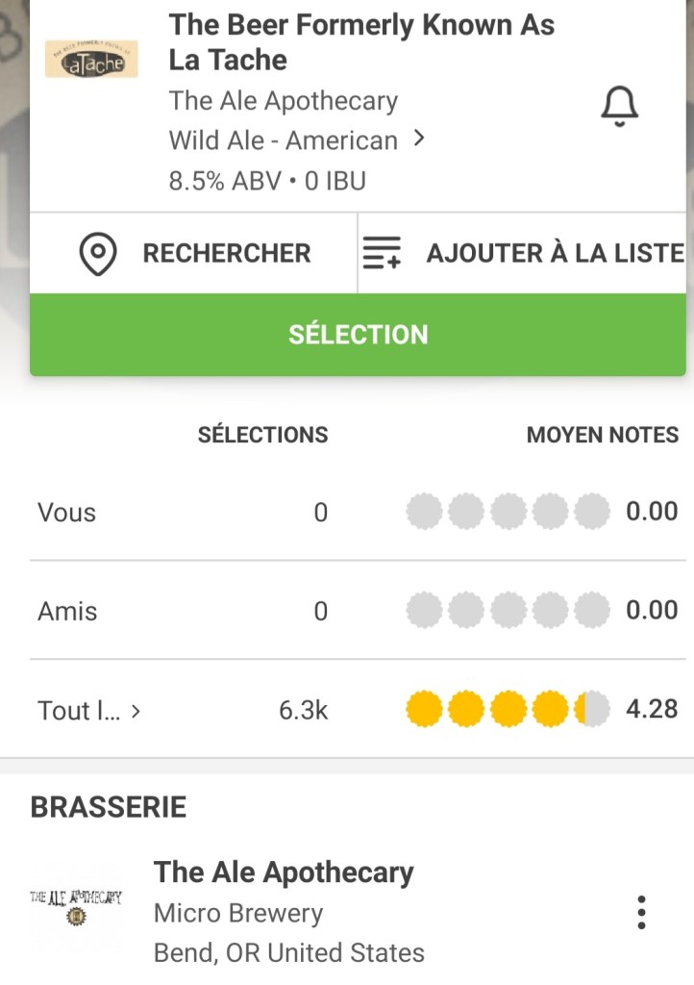Select the Amis row

pos(67,611)
